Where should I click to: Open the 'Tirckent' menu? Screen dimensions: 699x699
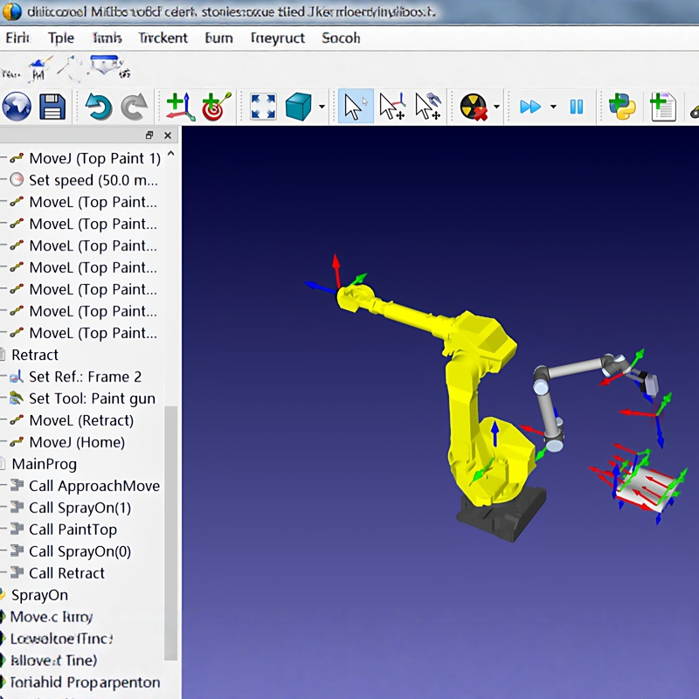click(163, 38)
